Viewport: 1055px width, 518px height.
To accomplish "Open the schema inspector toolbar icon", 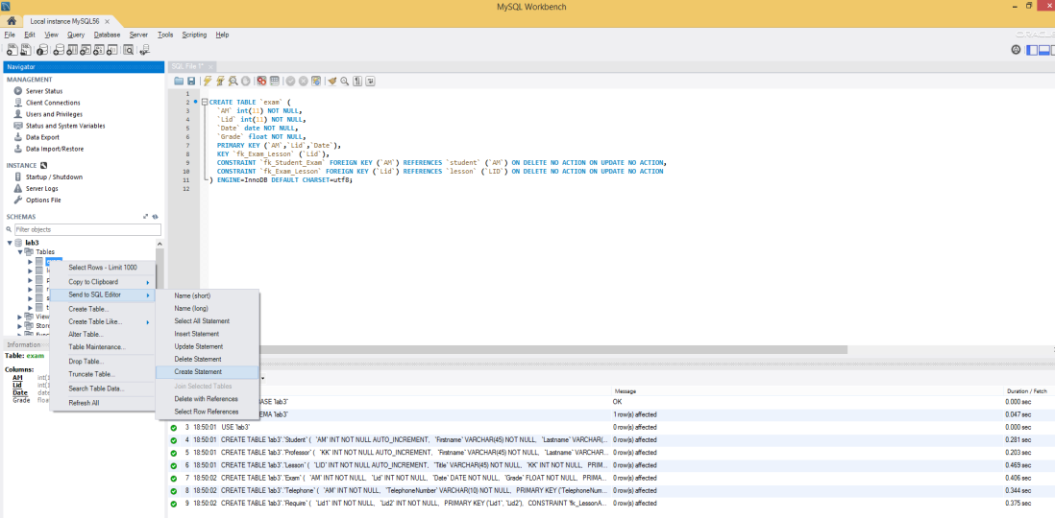I will [42, 49].
